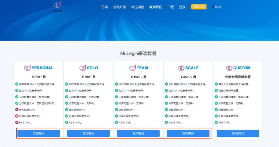Go to 价格方案 pricing page
The height and width of the screenshot is (147, 279).
(x=120, y=7)
